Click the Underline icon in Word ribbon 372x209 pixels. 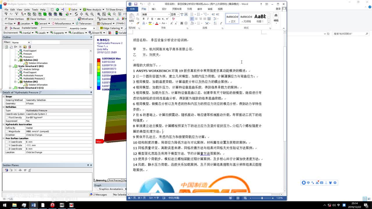click(x=152, y=19)
